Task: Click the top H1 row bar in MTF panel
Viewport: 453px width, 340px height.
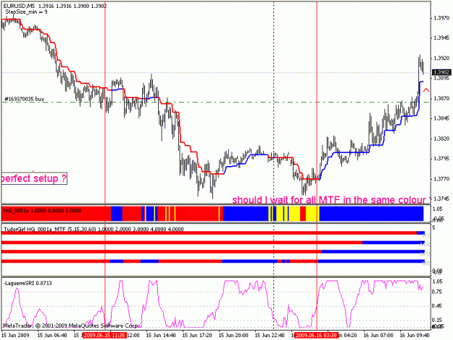Action: (x=213, y=233)
